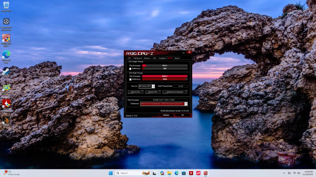Click the taskbar Search box
This screenshot has height=177, width=316.
(133, 173)
